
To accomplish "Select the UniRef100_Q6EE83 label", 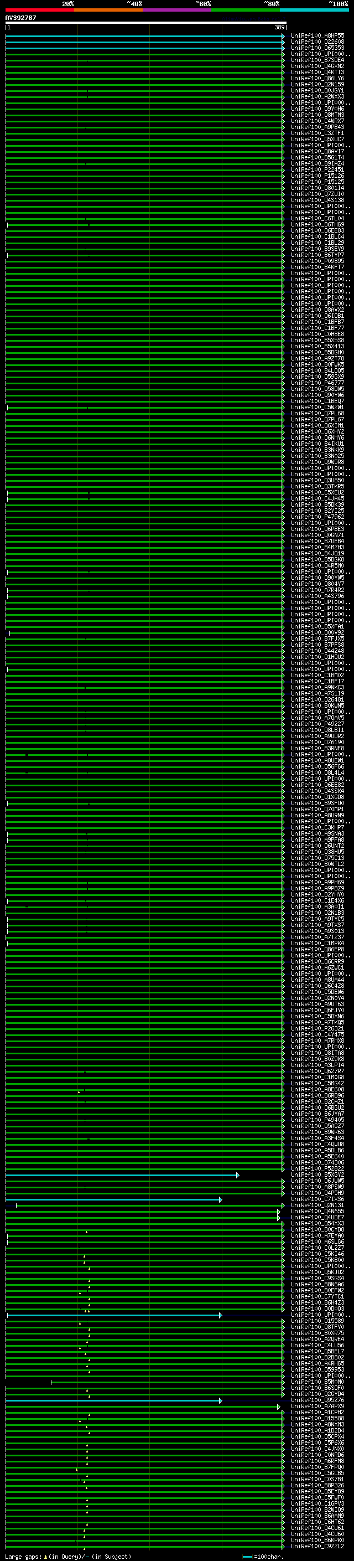I will point(317,230).
